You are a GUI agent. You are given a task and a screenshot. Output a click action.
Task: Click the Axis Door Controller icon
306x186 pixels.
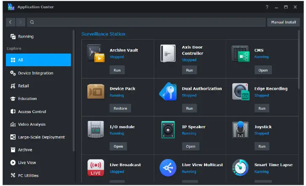coord(168,53)
